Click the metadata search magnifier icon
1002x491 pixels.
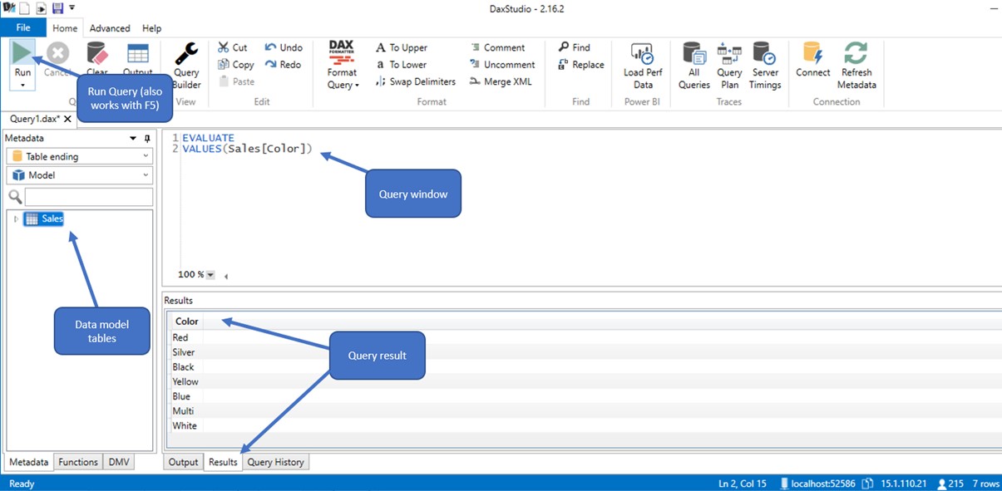[x=14, y=197]
